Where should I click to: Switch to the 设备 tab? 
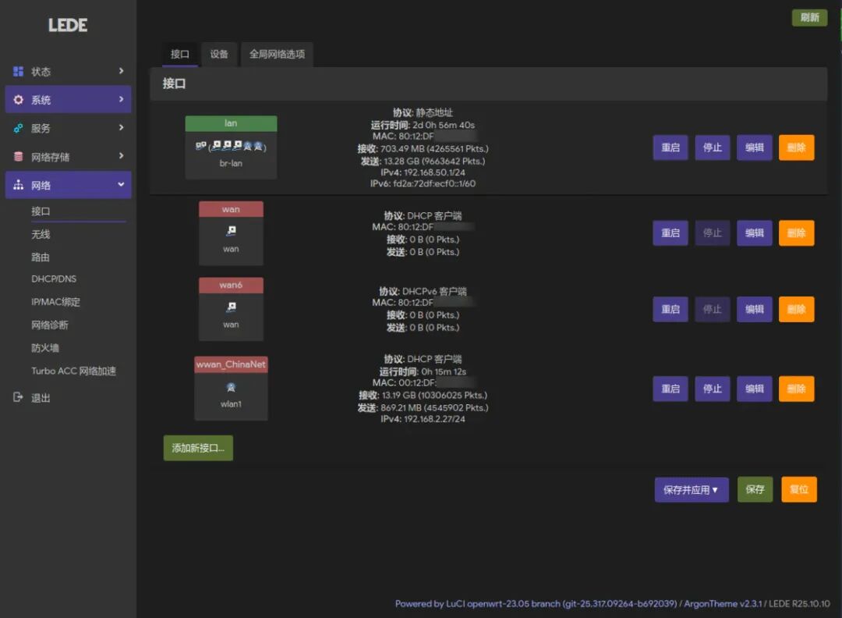219,55
